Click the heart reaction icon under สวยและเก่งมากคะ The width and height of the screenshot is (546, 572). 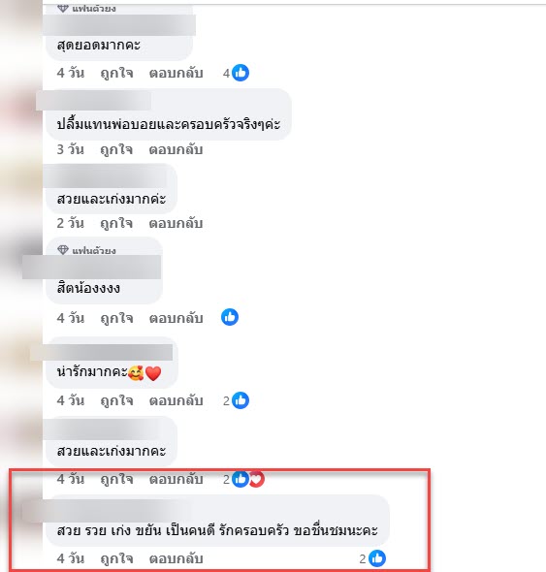[x=258, y=479]
